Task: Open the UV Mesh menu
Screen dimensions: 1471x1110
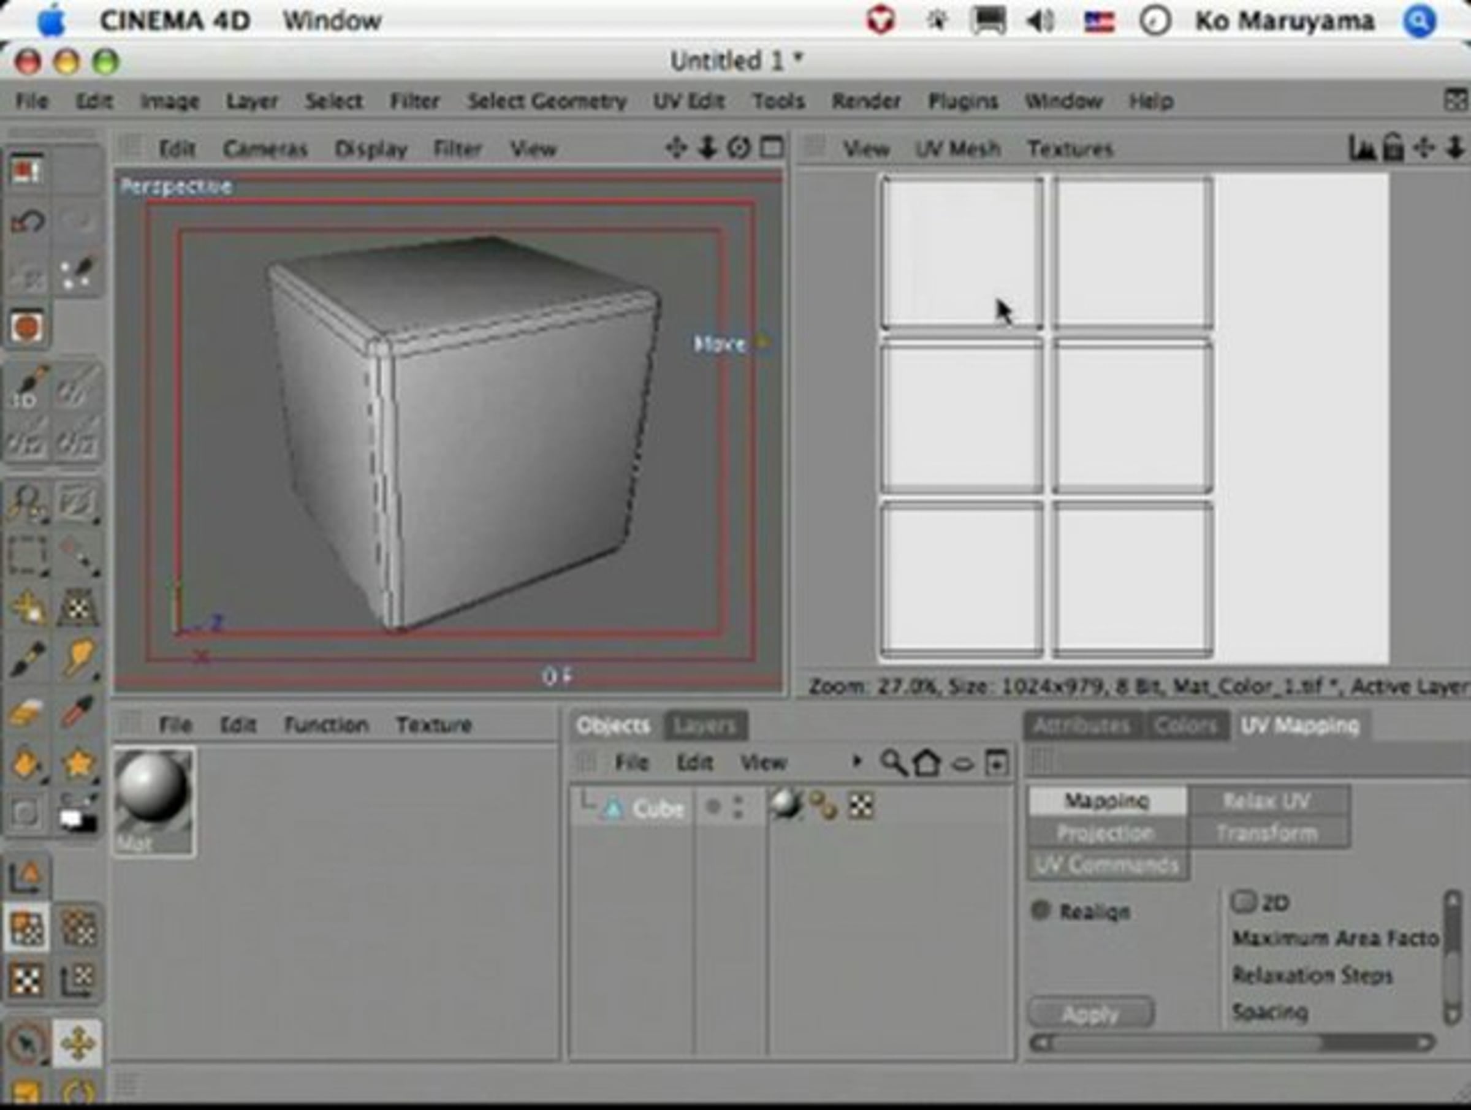Action: pyautogui.click(x=957, y=148)
